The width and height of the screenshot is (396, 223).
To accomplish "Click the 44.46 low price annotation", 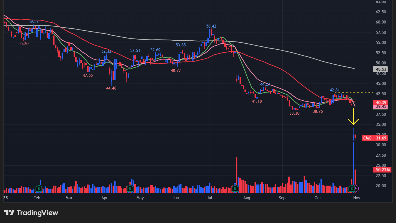I will (111, 88).
